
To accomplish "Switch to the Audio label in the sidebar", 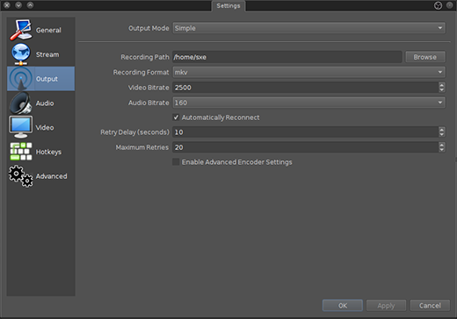I will (45, 103).
